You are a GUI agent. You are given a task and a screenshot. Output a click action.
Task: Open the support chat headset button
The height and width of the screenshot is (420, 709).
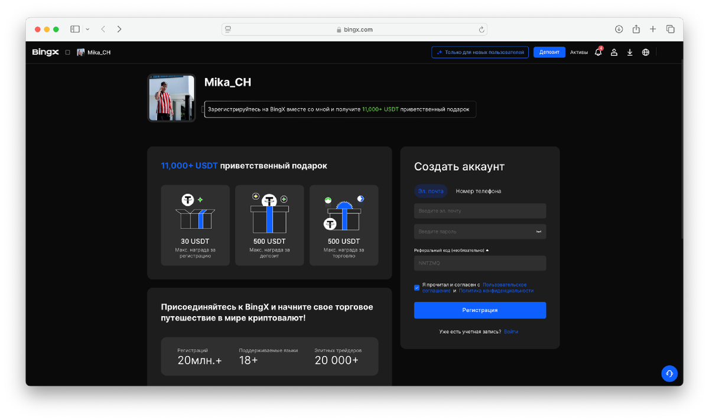669,373
